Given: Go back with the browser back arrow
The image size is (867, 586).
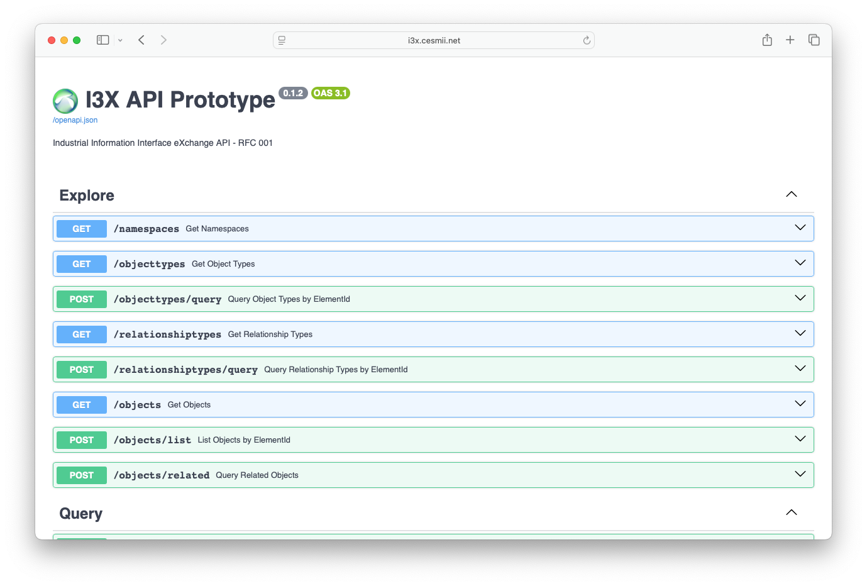Looking at the screenshot, I should pos(141,40).
